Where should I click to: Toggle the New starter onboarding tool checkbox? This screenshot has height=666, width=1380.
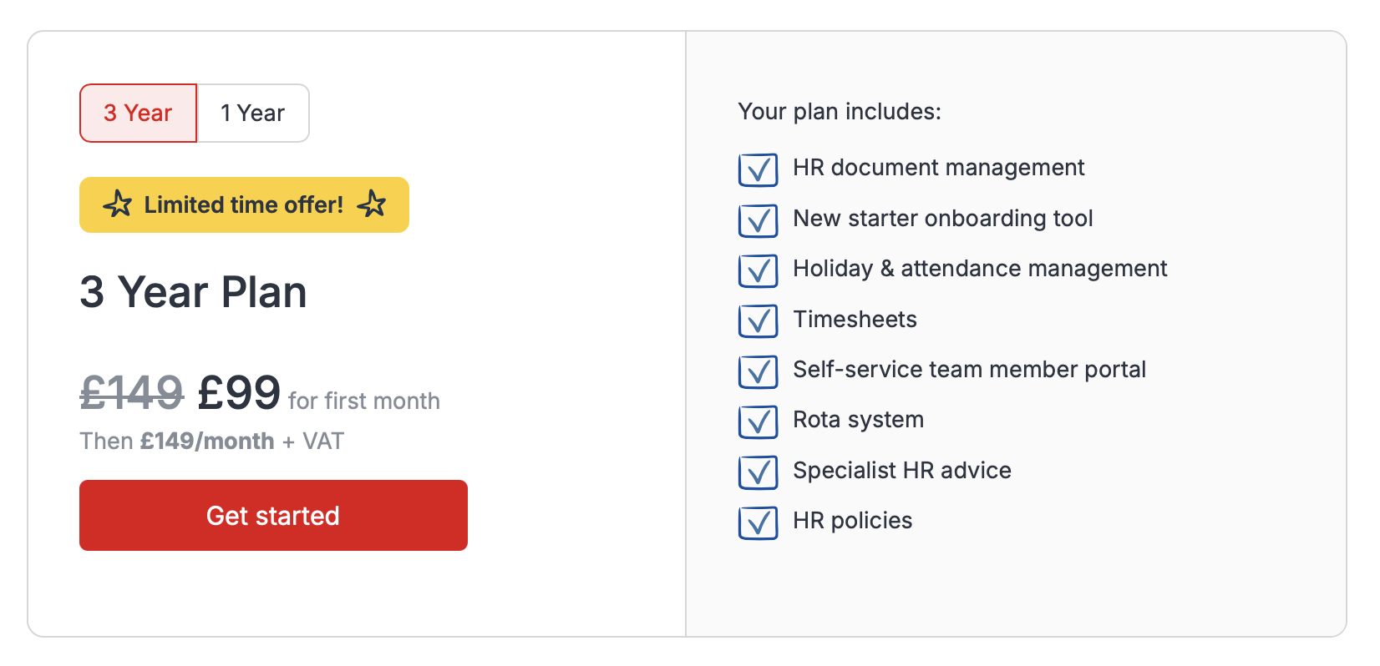[x=758, y=220]
